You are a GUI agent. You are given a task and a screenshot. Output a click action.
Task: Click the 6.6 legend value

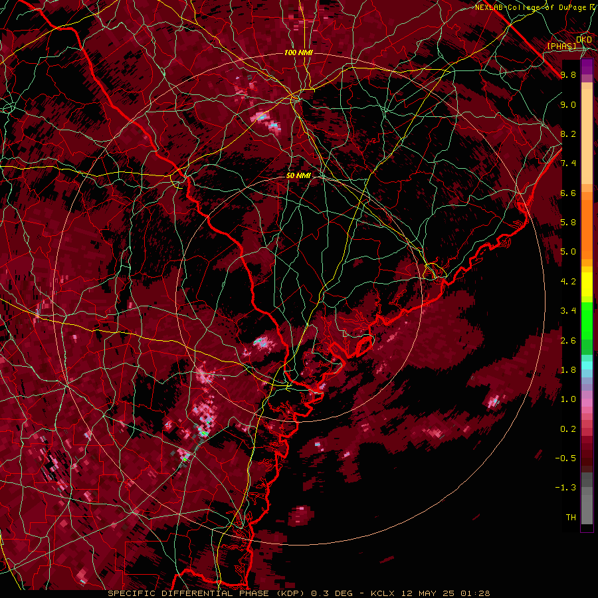point(568,193)
